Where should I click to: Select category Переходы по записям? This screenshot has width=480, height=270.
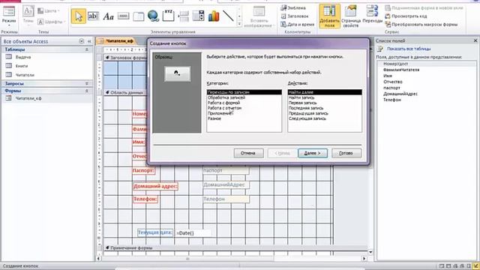point(244,92)
